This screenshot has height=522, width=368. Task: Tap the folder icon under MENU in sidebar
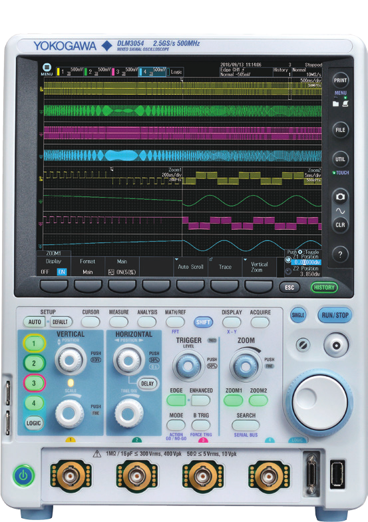point(335,104)
